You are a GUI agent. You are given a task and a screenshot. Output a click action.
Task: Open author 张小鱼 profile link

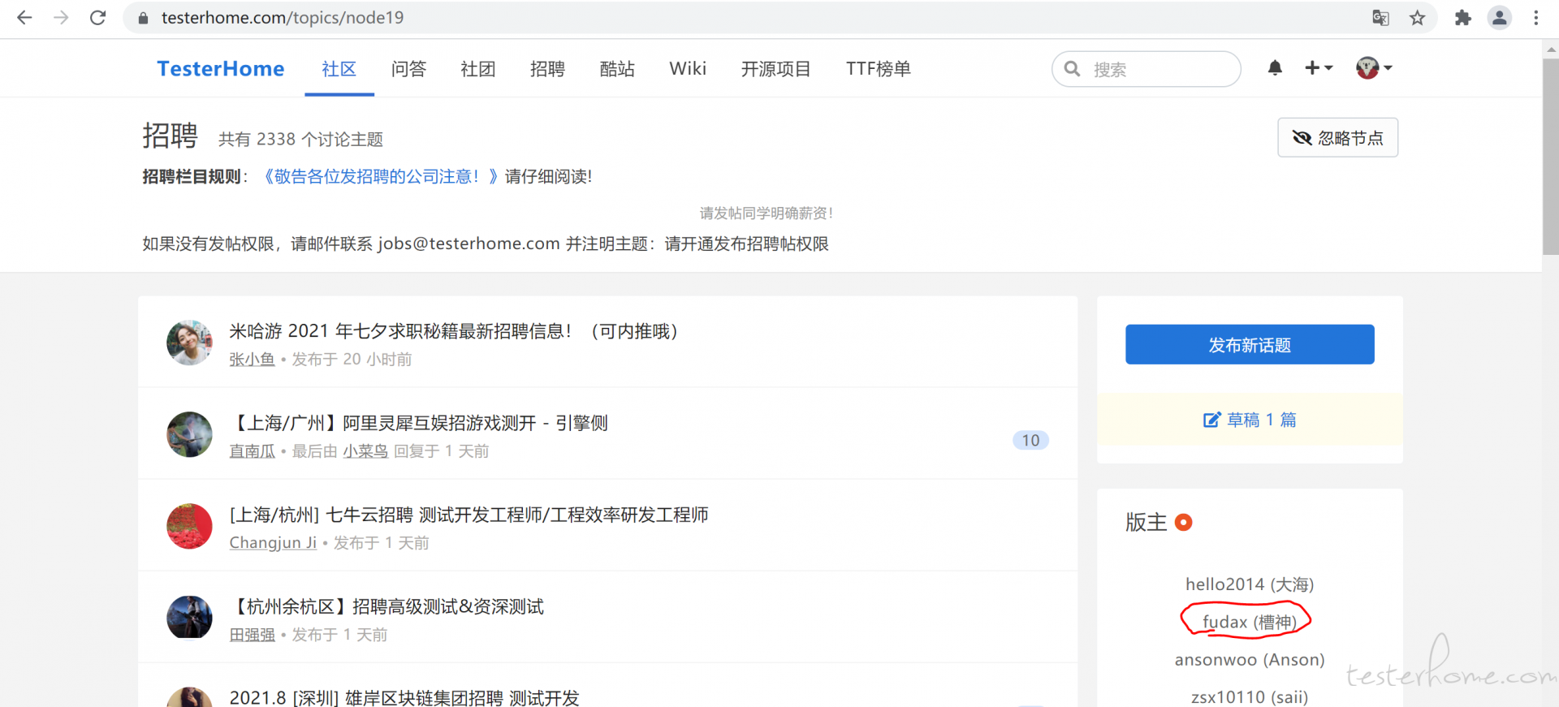click(x=252, y=359)
